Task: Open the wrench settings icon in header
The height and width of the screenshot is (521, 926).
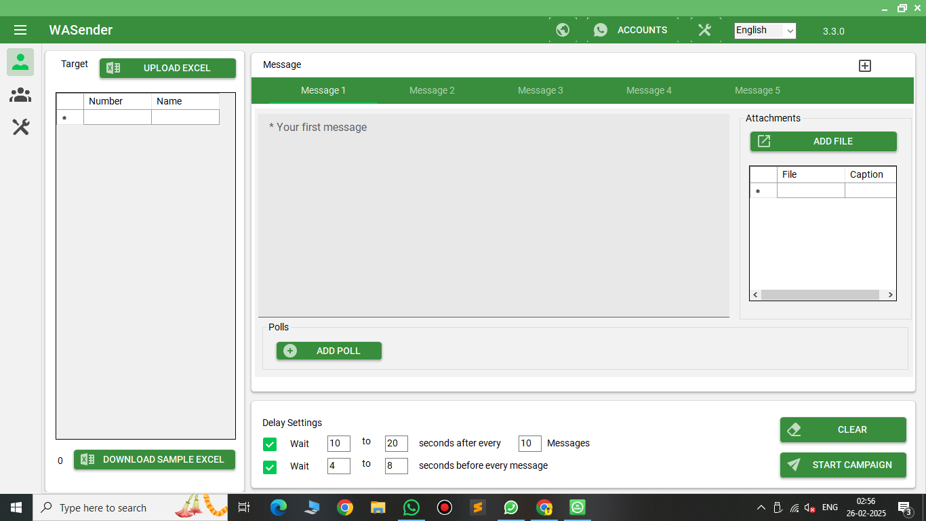Action: (704, 30)
